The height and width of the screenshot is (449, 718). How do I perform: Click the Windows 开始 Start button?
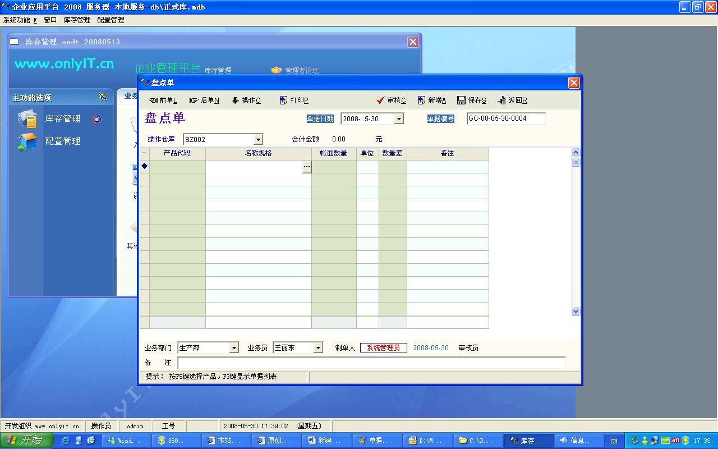tap(26, 441)
